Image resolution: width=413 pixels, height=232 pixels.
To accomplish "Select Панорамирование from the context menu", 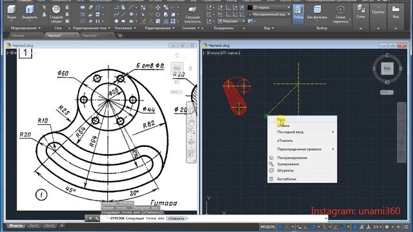I will 302,158.
